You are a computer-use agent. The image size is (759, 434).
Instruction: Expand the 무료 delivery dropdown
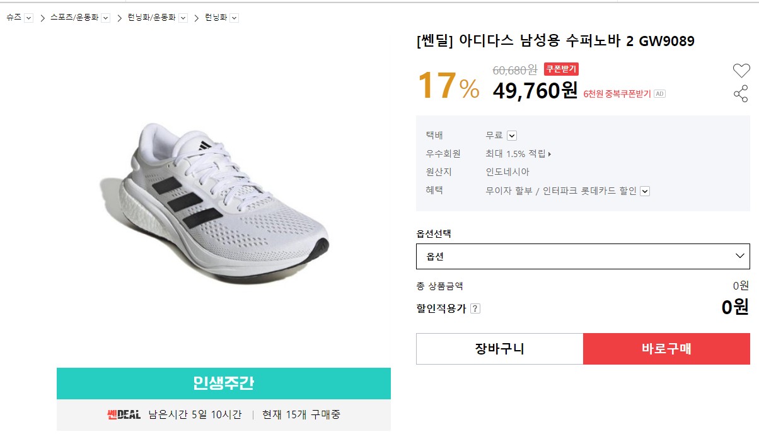pos(512,136)
